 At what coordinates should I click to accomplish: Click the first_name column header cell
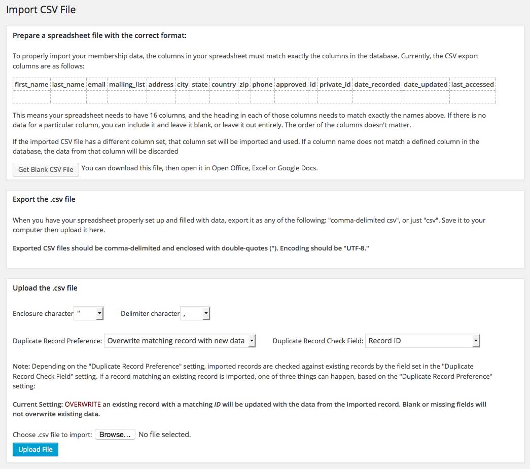pyautogui.click(x=31, y=84)
